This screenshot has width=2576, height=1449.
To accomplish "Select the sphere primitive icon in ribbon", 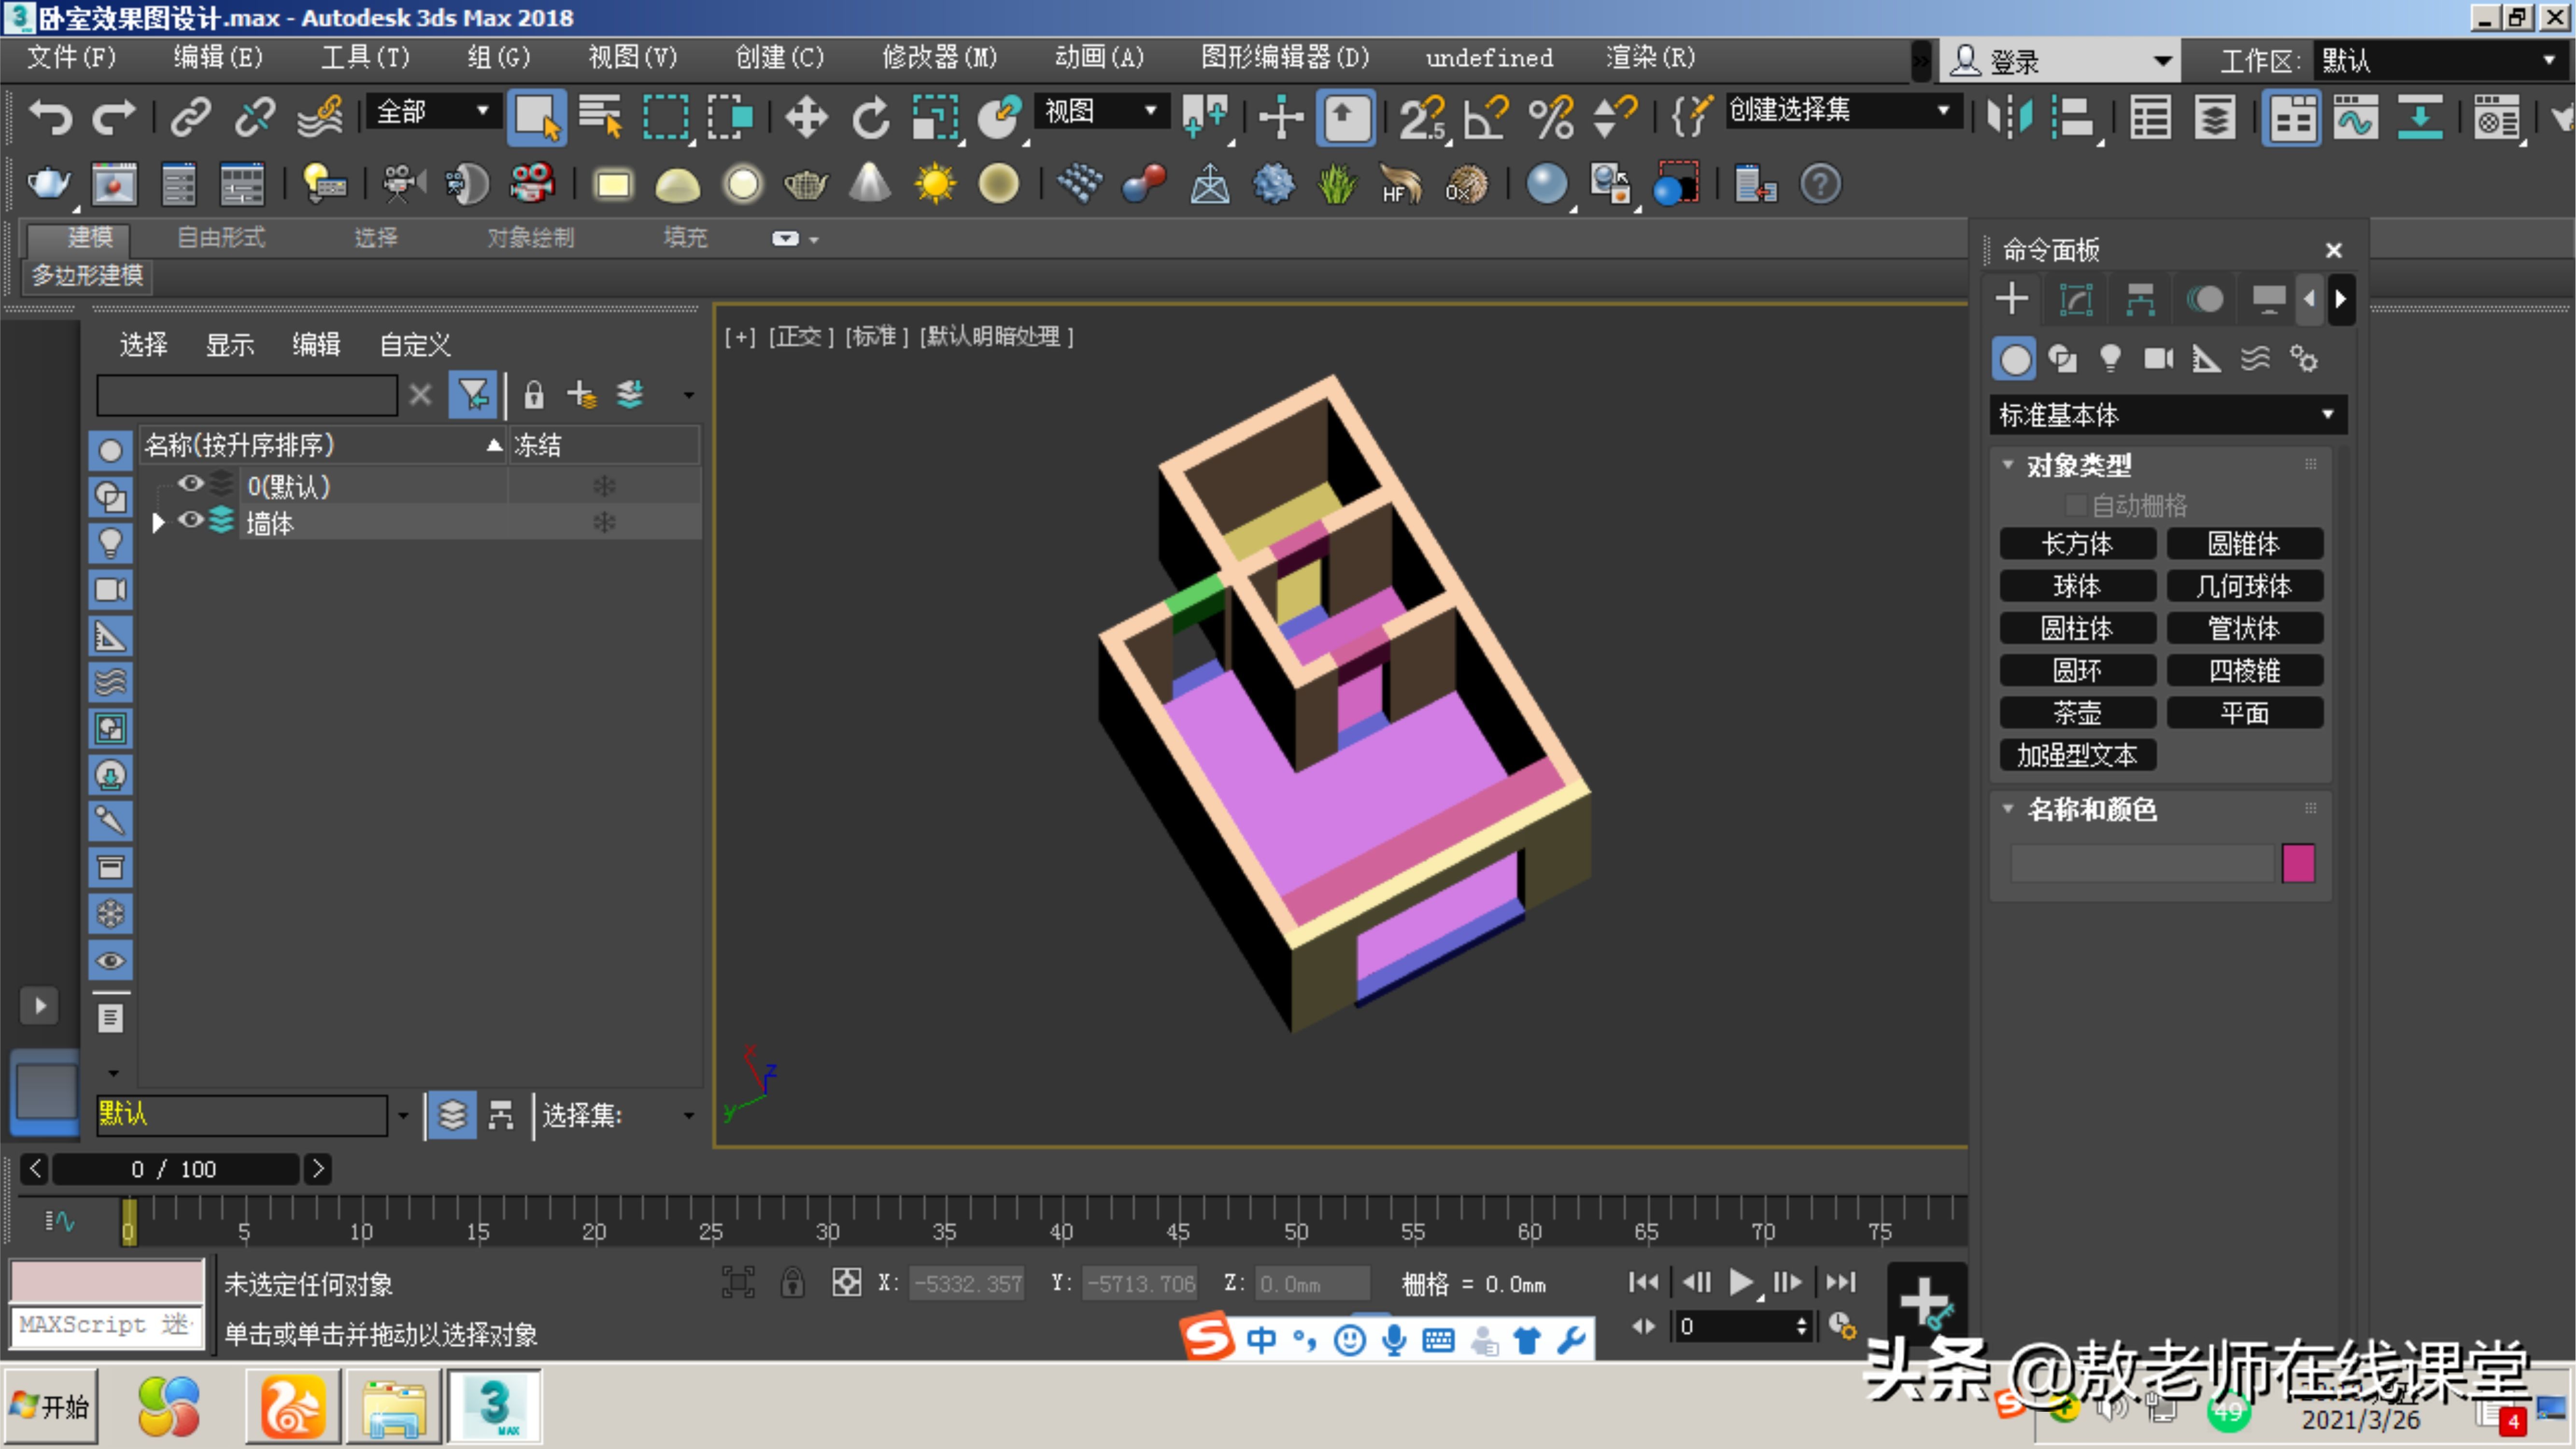I will 743,184.
